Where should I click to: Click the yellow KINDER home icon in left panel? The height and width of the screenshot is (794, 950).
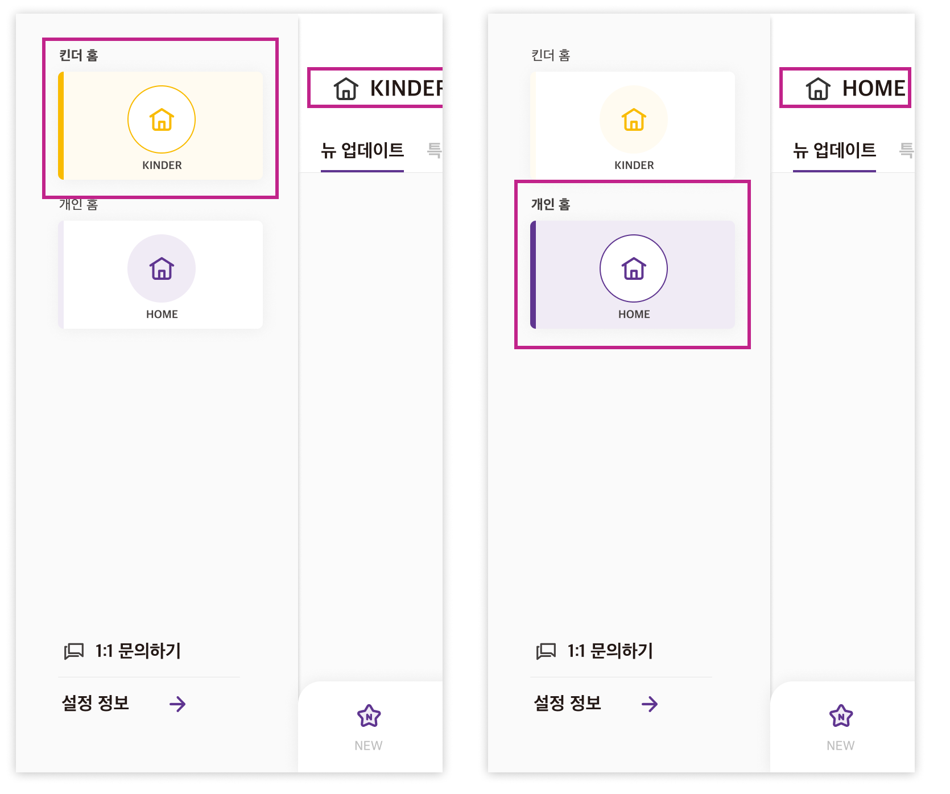[162, 119]
